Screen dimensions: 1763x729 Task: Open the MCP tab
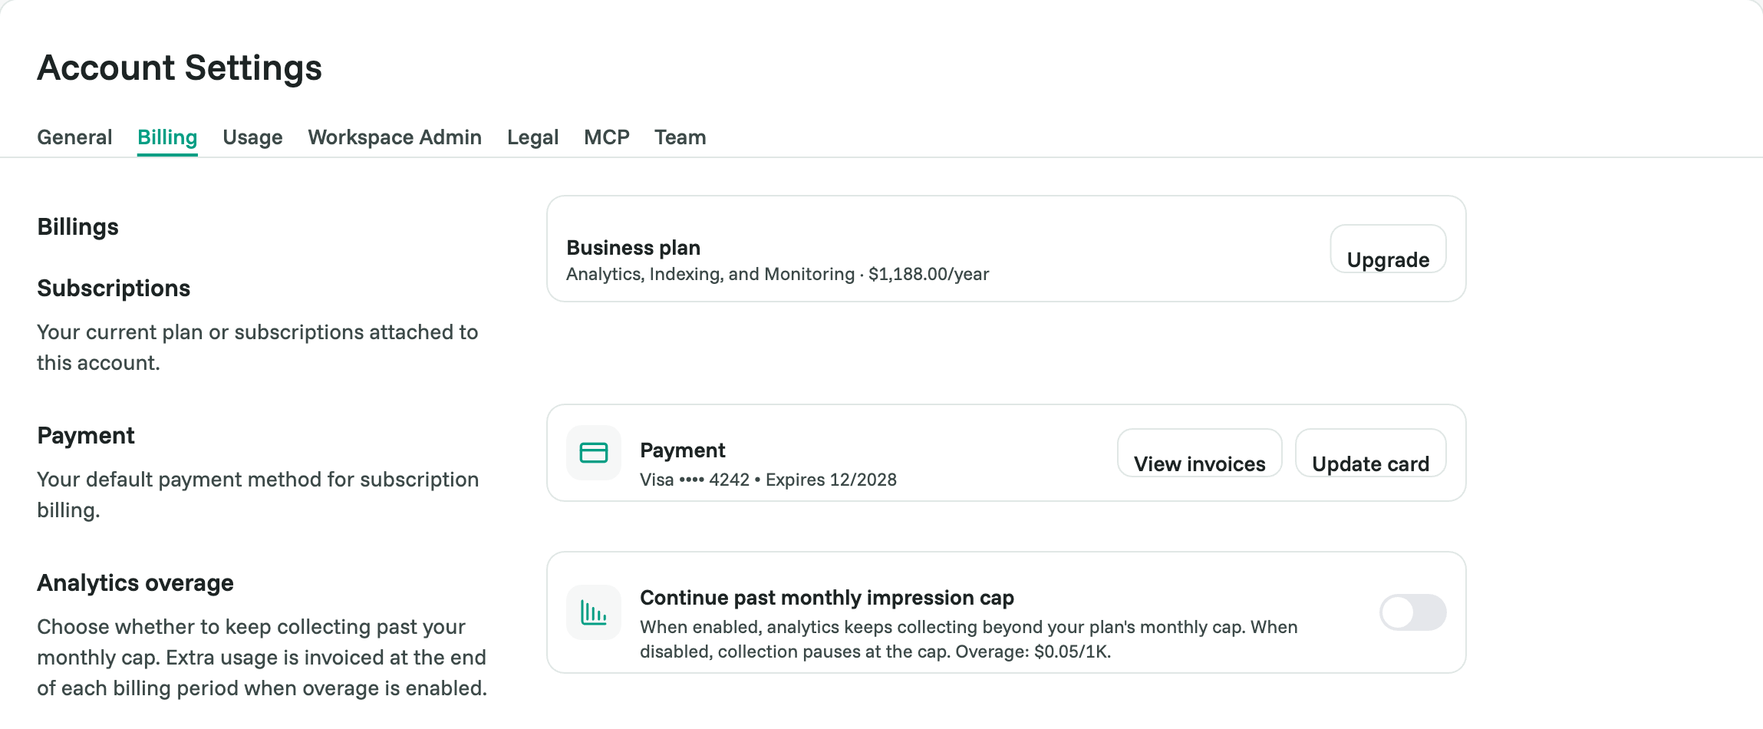pyautogui.click(x=606, y=137)
